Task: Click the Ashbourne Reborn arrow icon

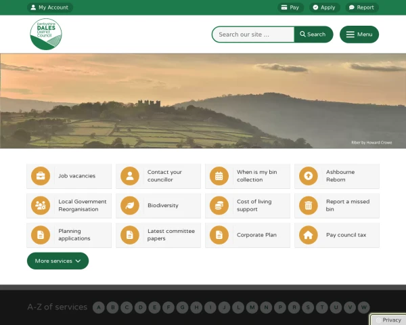Action: coord(309,176)
